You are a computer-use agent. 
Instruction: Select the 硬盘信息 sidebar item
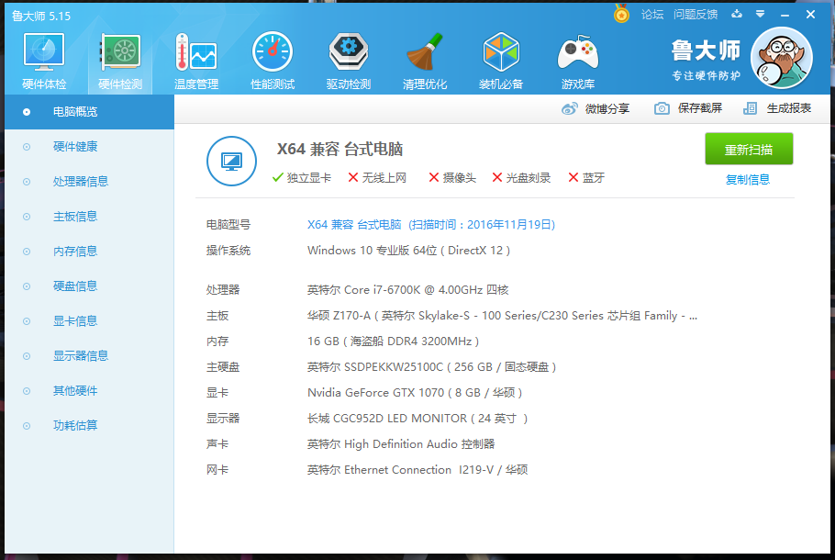click(x=90, y=286)
